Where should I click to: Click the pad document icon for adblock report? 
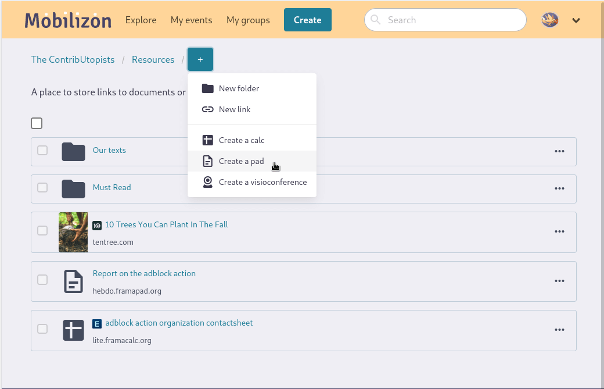click(x=73, y=281)
